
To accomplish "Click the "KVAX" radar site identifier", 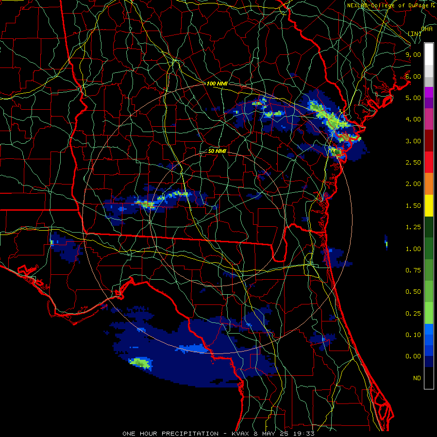I will pos(240,434).
